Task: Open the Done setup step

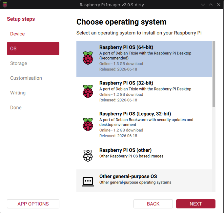Action: pyautogui.click(x=16, y=107)
